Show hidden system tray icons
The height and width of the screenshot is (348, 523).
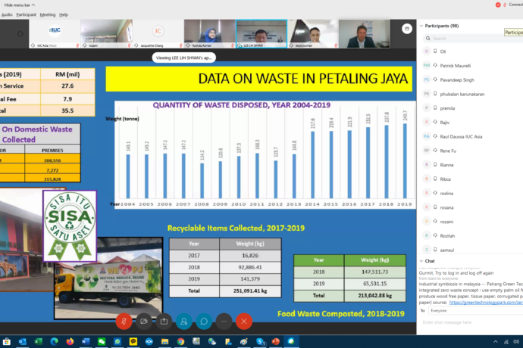[x=495, y=342]
